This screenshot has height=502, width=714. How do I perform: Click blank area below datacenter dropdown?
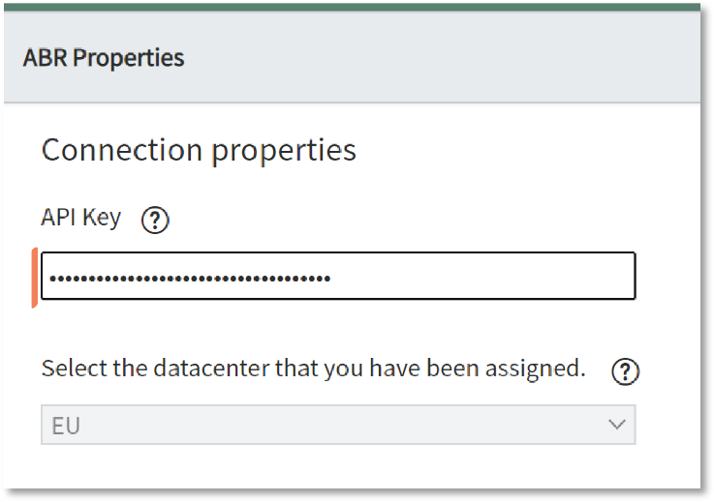coord(338,466)
